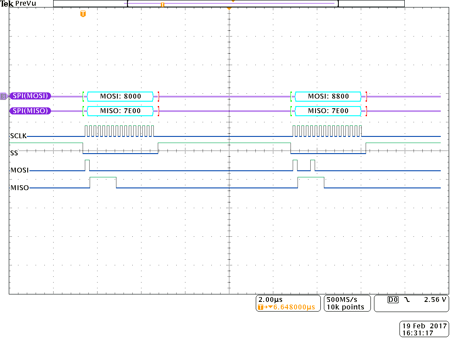Click the waveform overview bar window bracket
This screenshot has height=338, width=450.
coord(233,4)
